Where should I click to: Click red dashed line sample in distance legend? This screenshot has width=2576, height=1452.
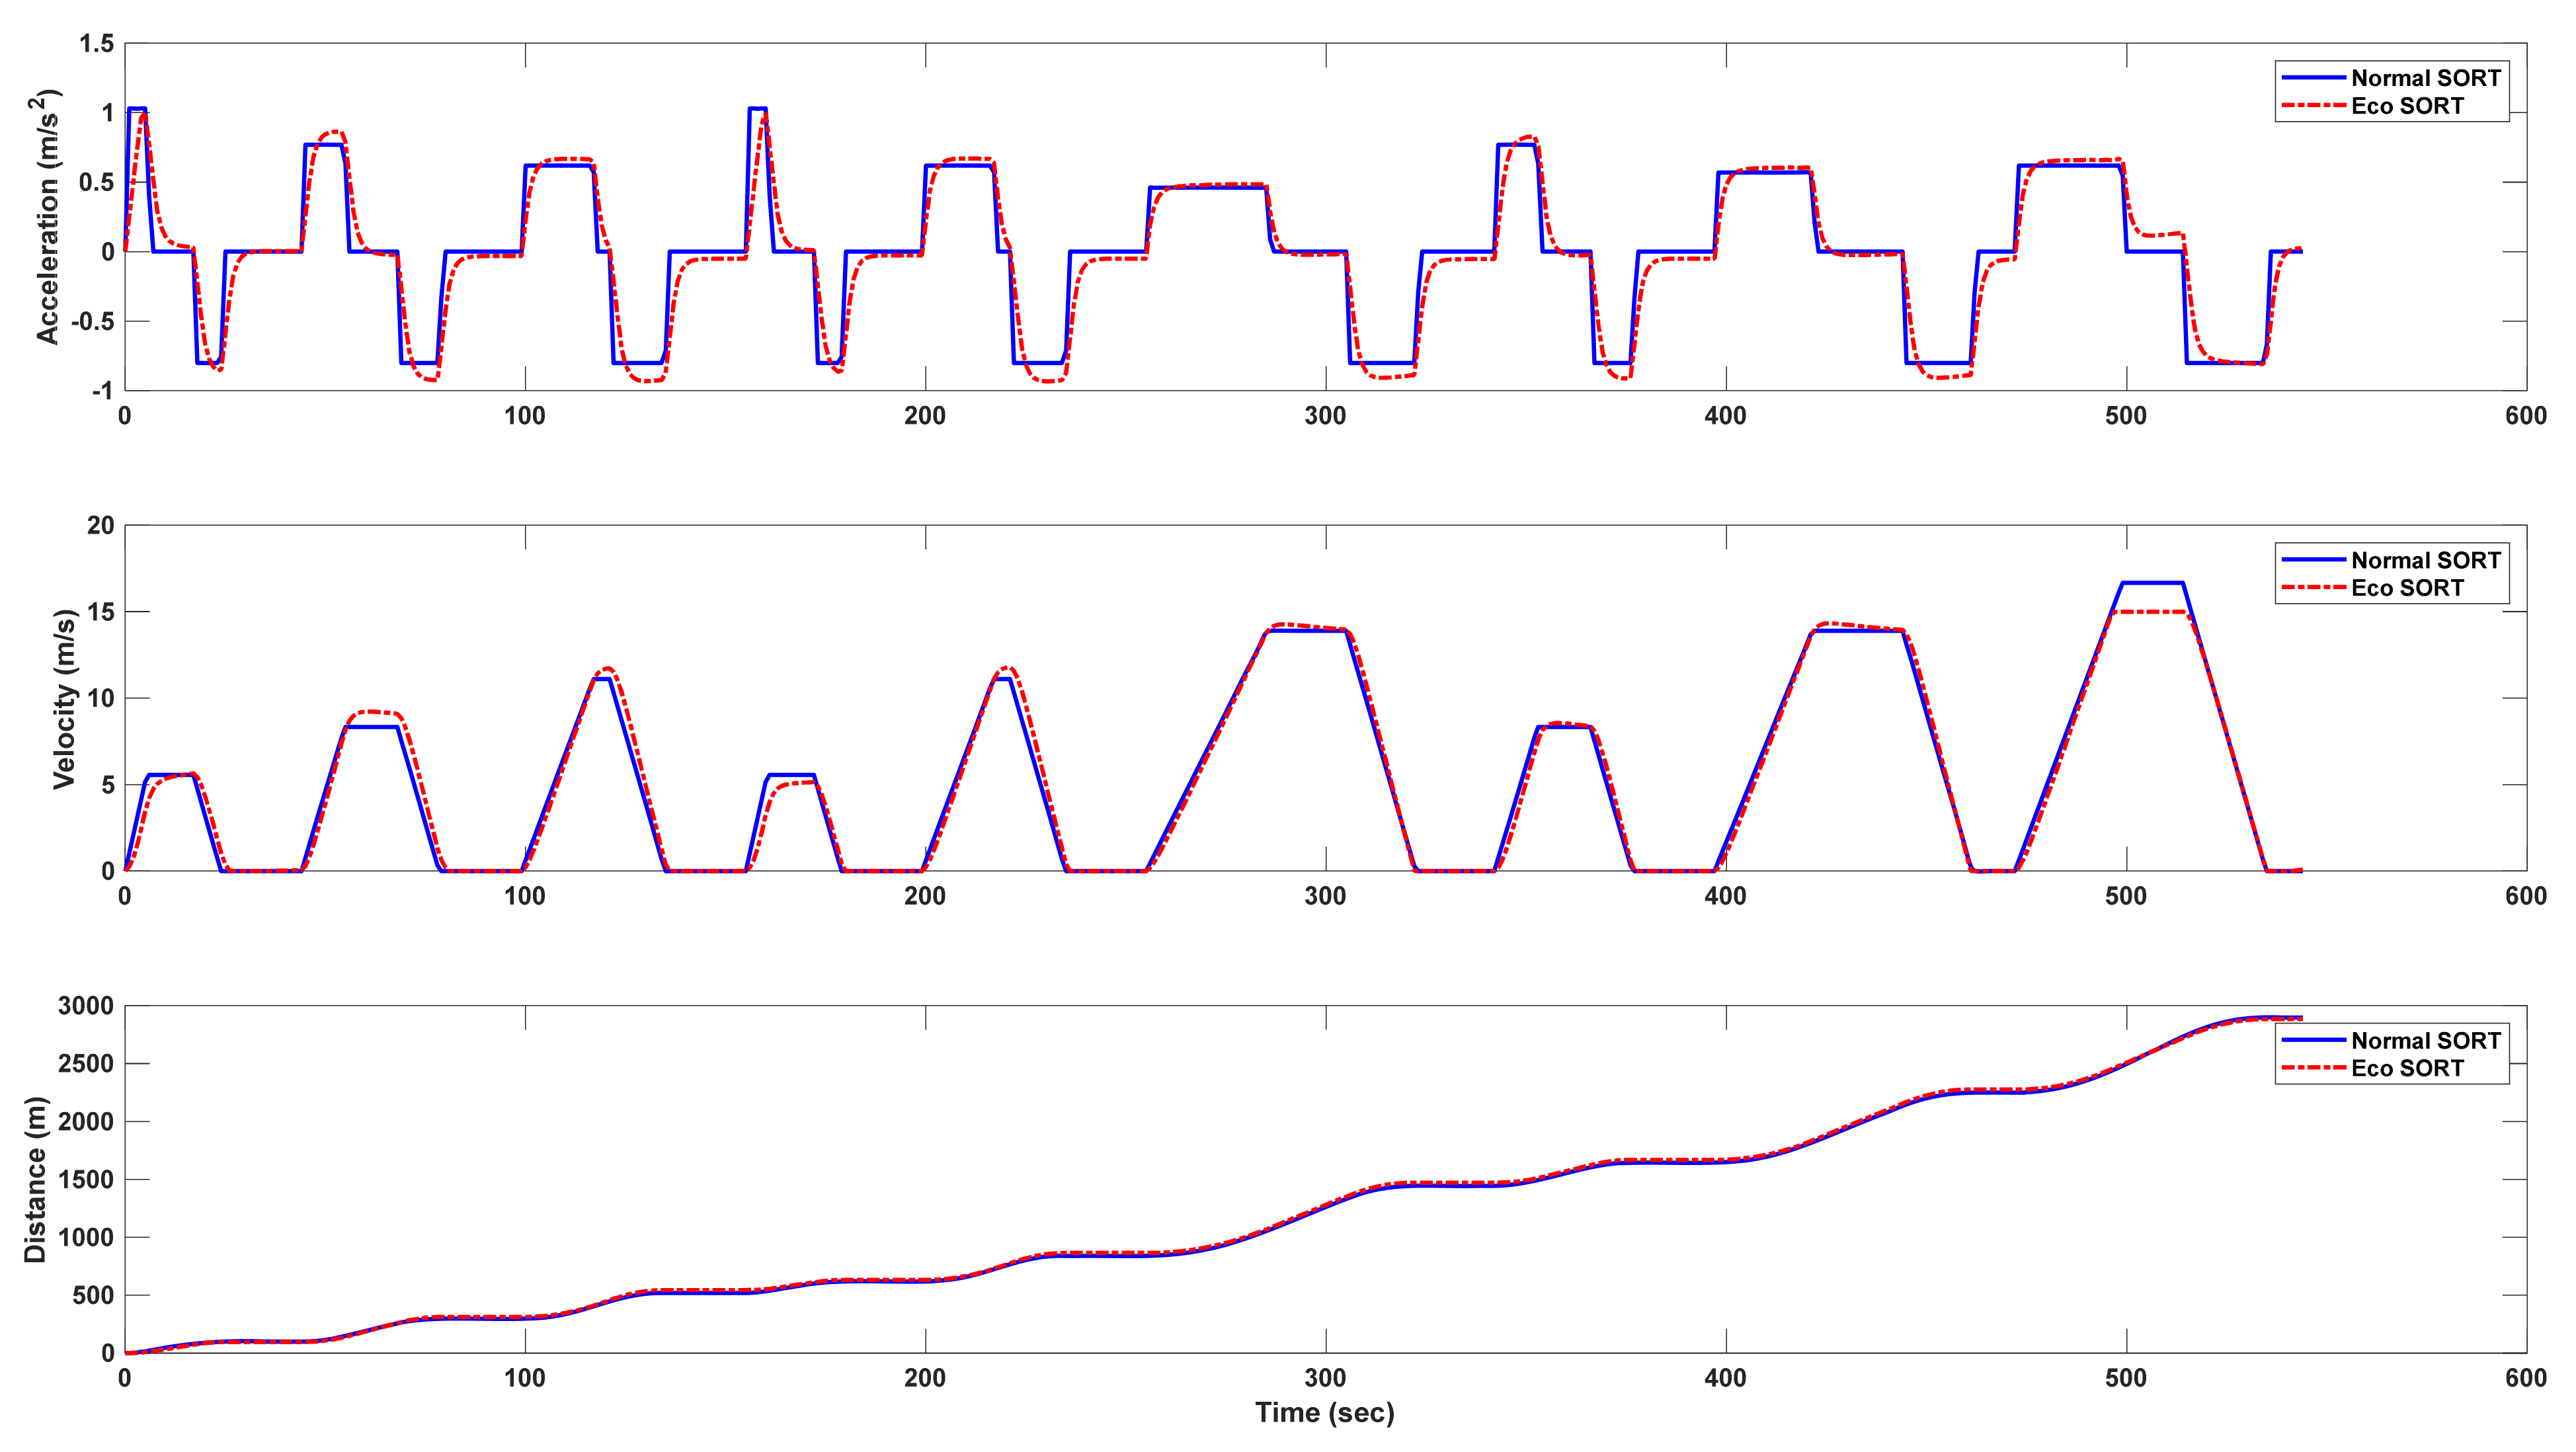(2313, 1068)
